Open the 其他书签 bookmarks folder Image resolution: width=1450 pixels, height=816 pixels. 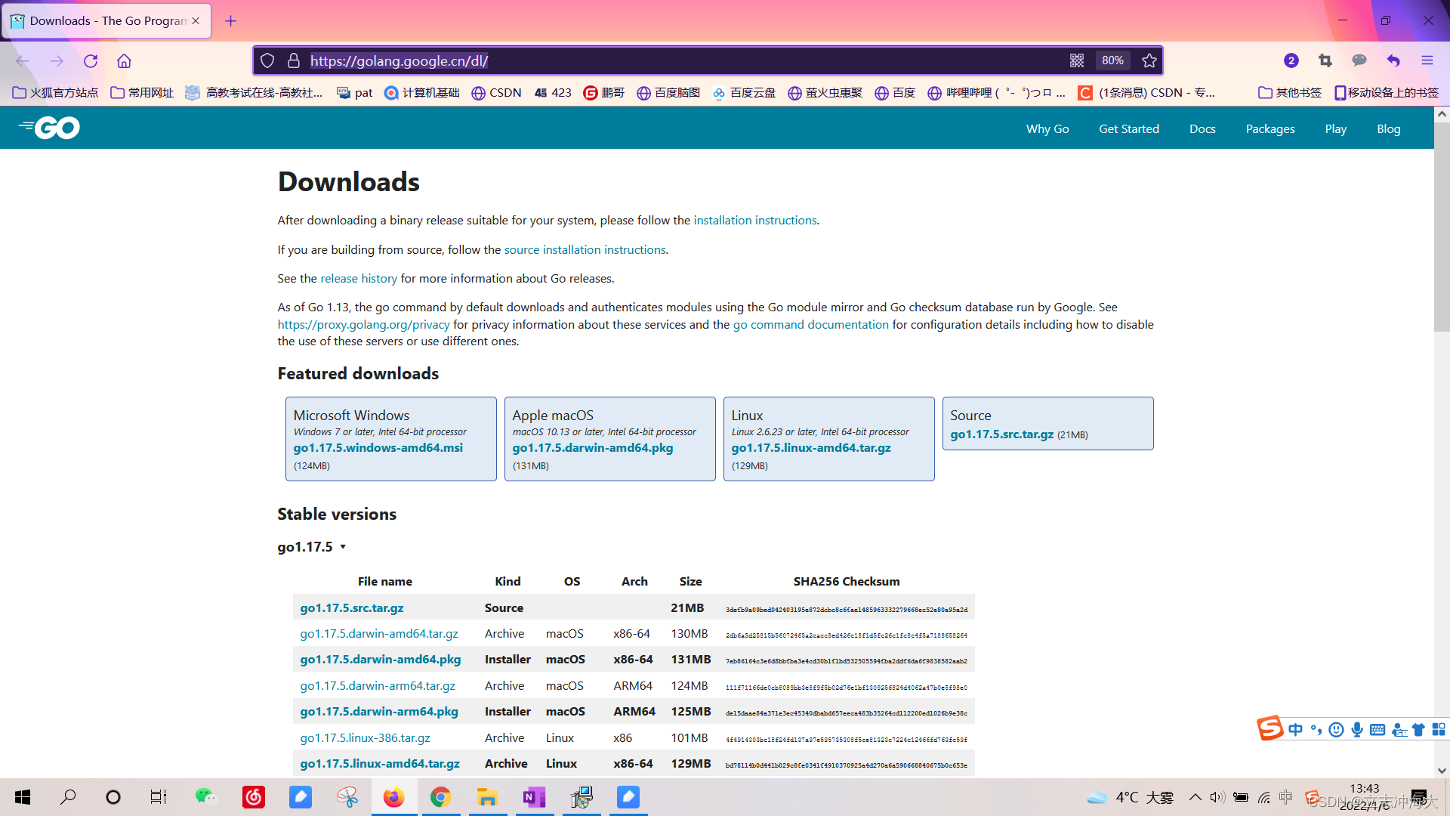(x=1290, y=92)
